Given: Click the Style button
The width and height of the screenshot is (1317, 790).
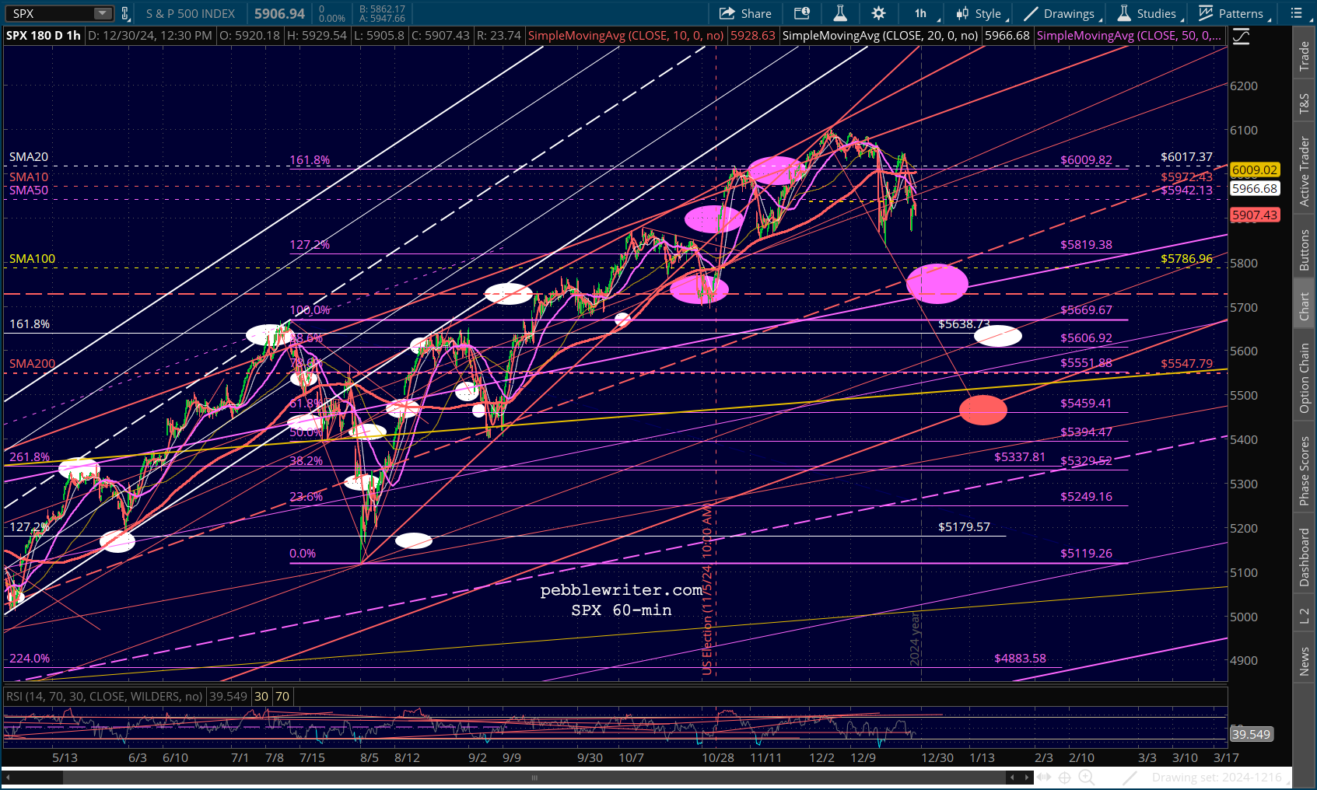Looking at the screenshot, I should [x=980, y=13].
